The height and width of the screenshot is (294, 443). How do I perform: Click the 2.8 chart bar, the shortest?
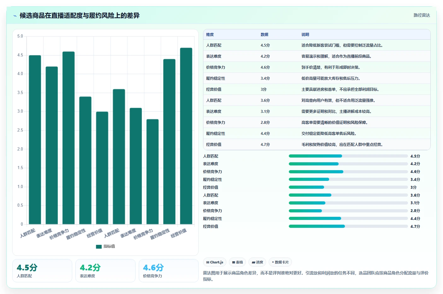click(153, 172)
